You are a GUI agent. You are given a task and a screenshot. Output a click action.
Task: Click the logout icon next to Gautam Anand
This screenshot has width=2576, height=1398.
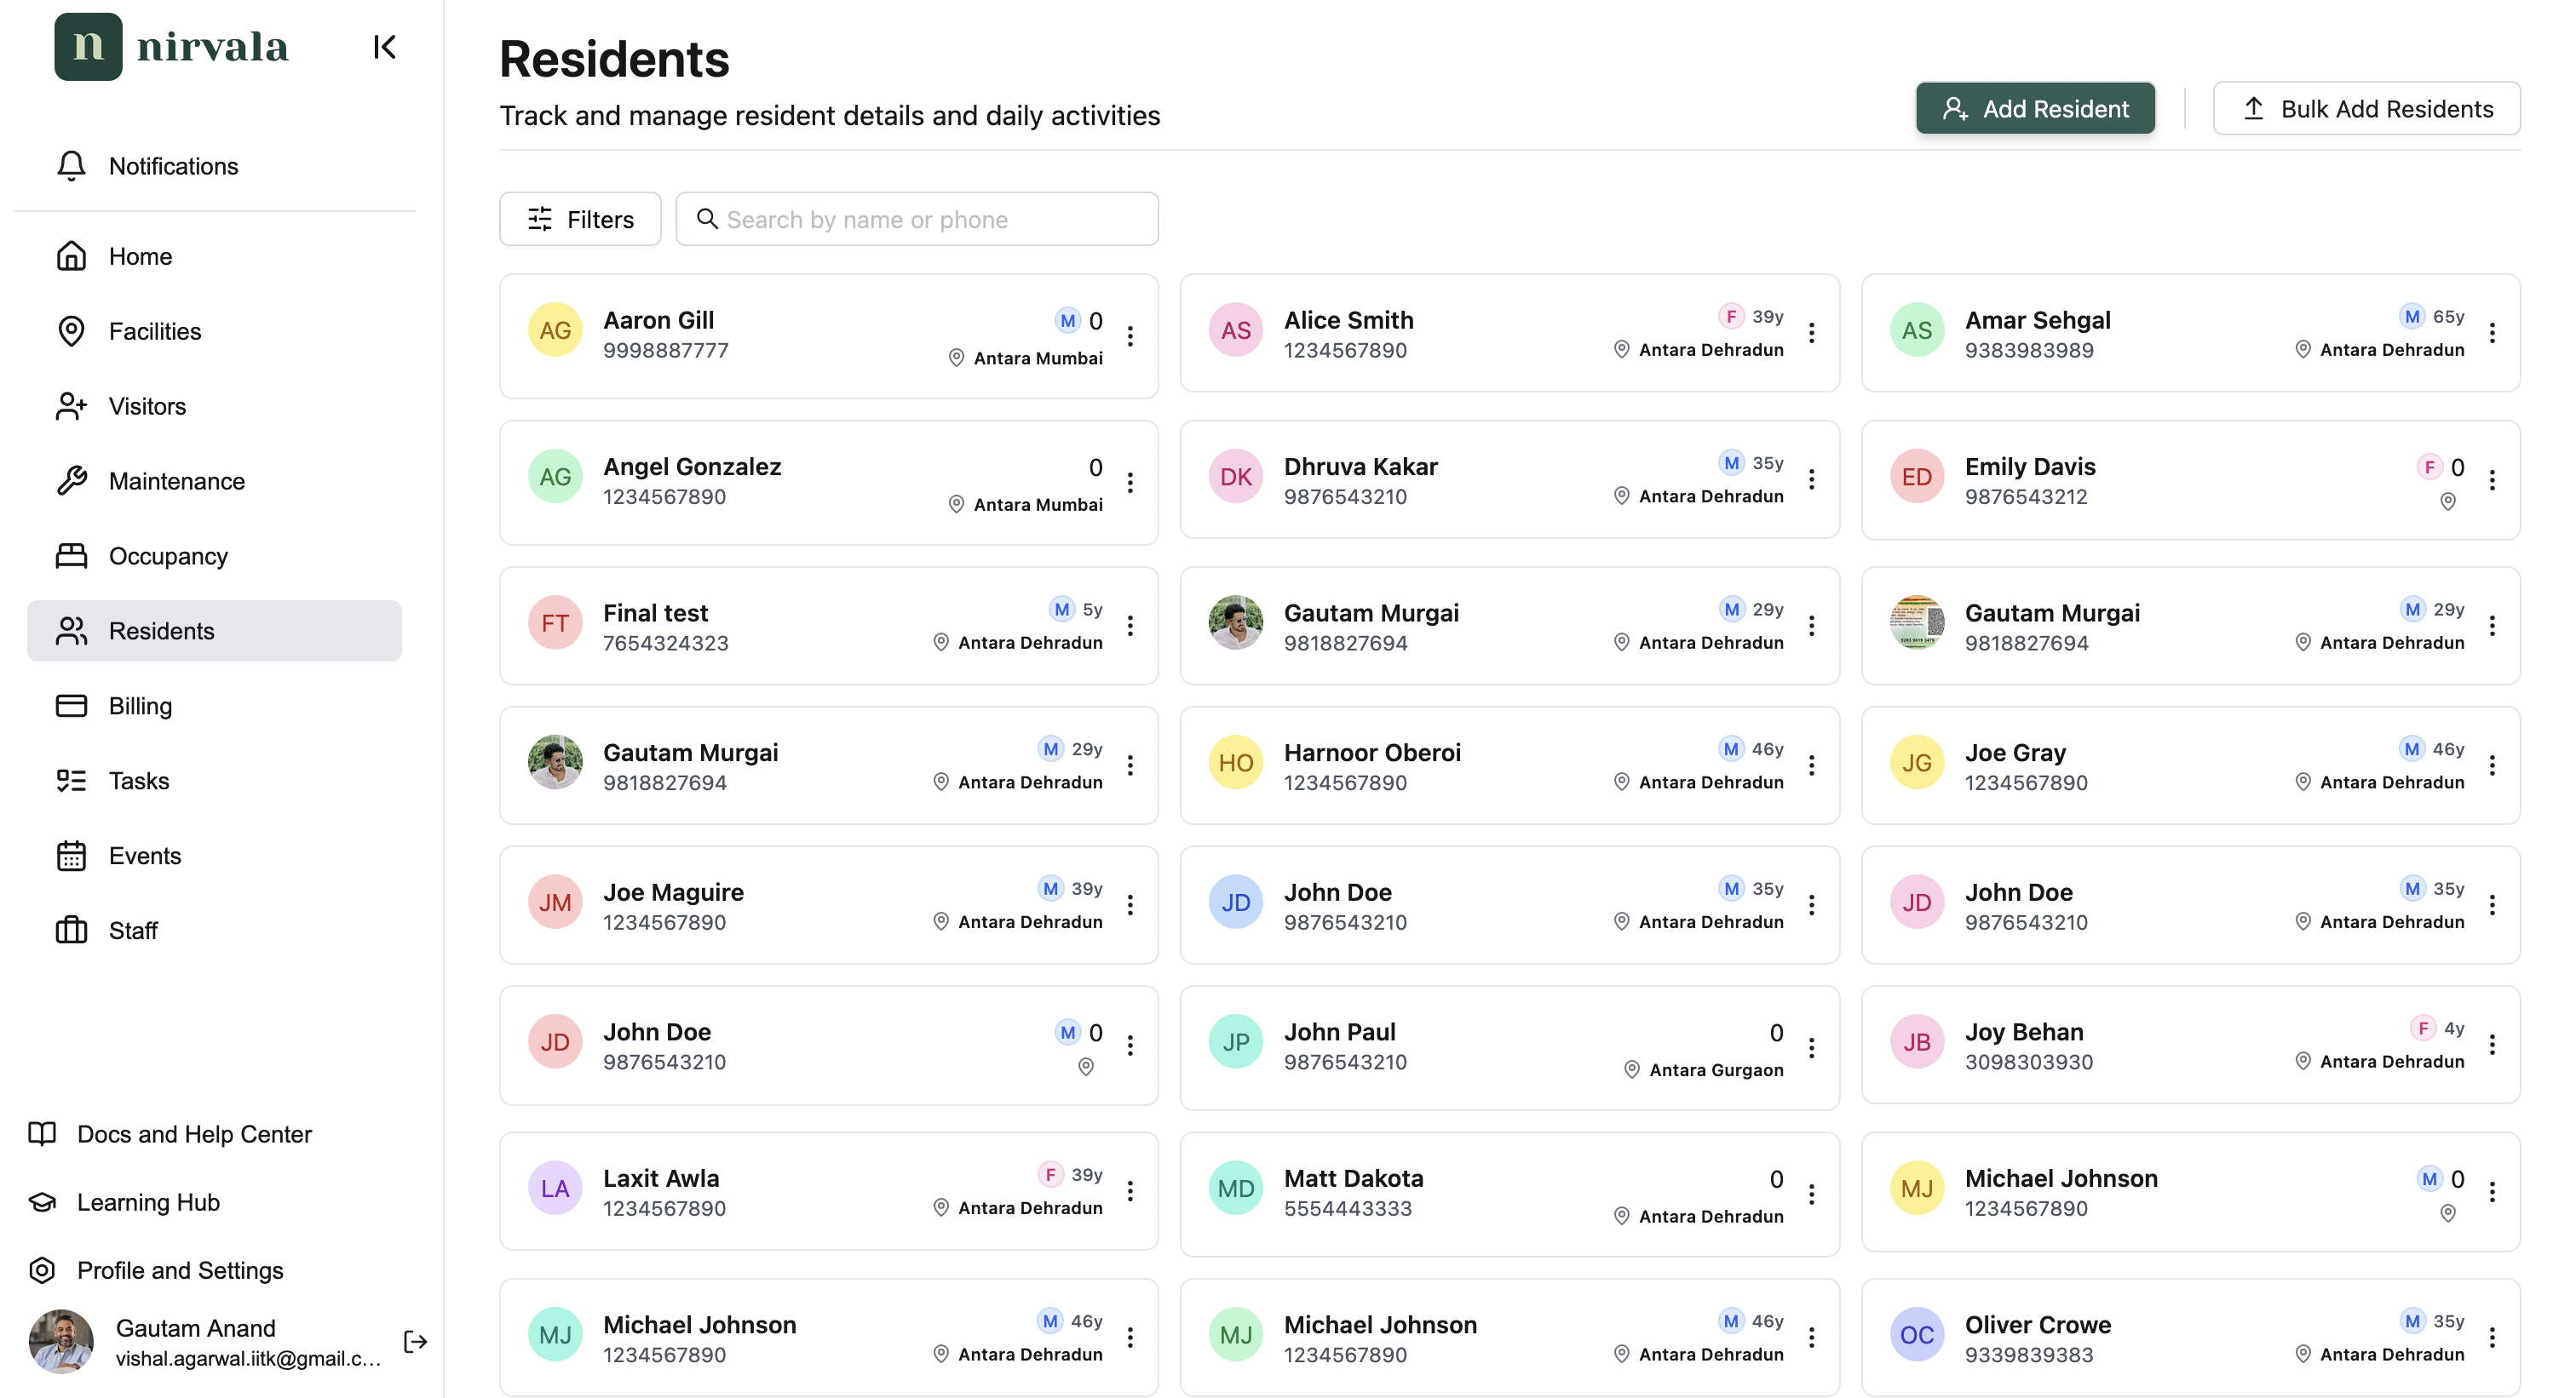[x=415, y=1342]
